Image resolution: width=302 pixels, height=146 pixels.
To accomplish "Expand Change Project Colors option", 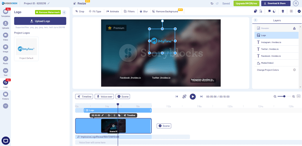I will 294,70.
